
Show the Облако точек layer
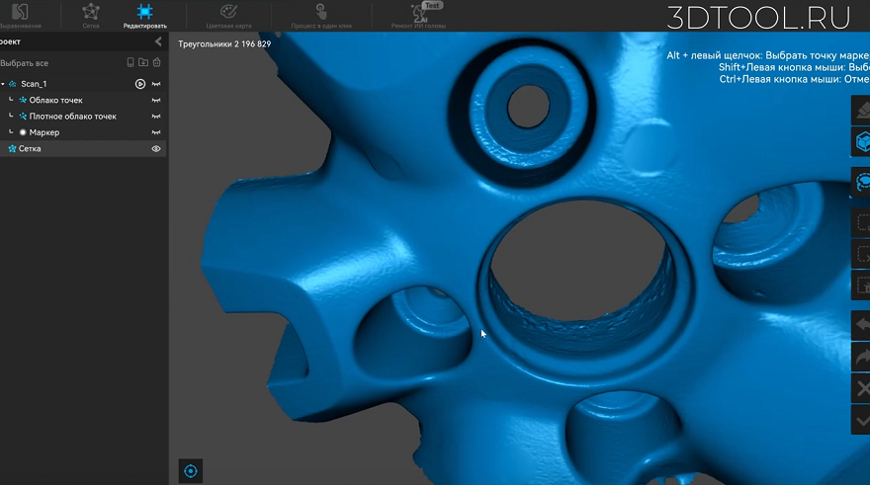[156, 101]
